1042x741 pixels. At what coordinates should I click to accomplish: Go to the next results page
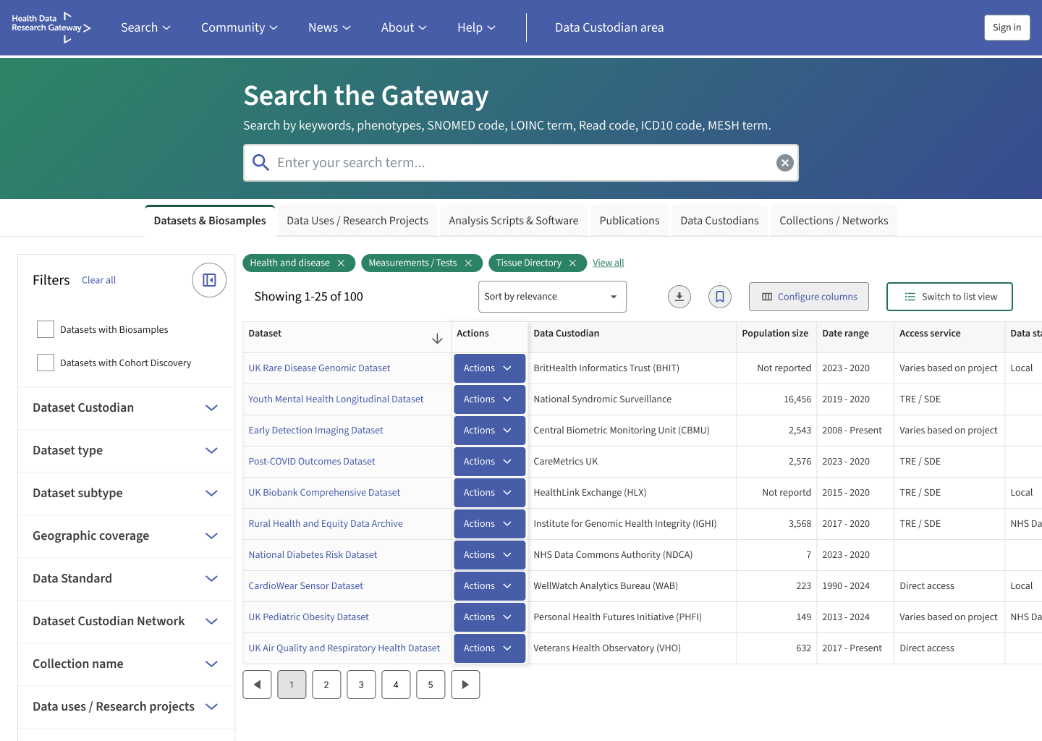pos(465,685)
